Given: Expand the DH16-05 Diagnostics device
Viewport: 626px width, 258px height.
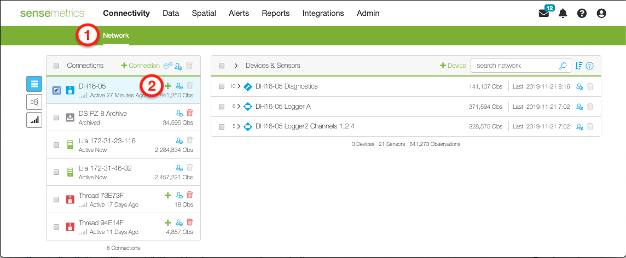Looking at the screenshot, I should pos(239,86).
